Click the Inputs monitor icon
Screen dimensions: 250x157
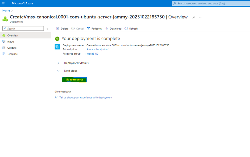(4, 41)
